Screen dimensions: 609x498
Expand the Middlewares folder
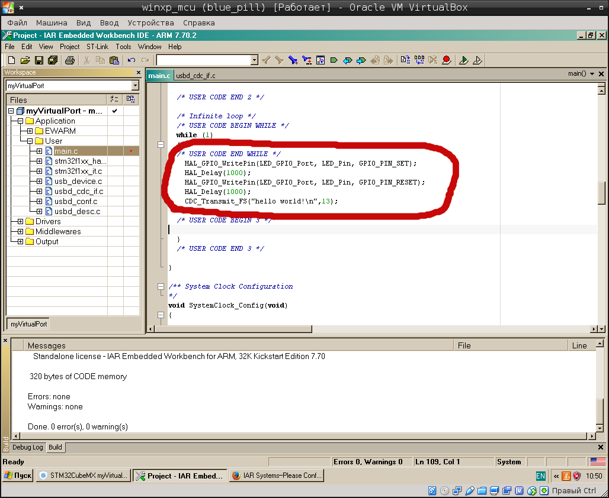tap(20, 231)
